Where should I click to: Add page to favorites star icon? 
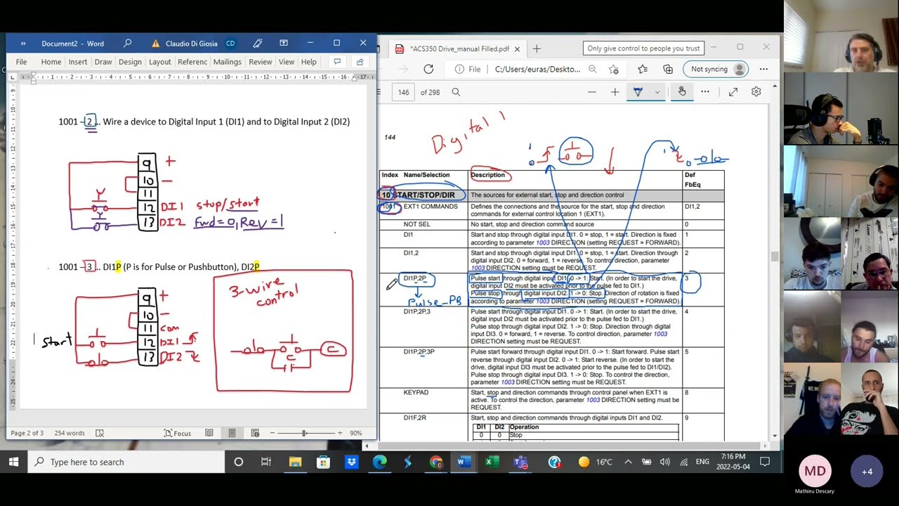614,69
